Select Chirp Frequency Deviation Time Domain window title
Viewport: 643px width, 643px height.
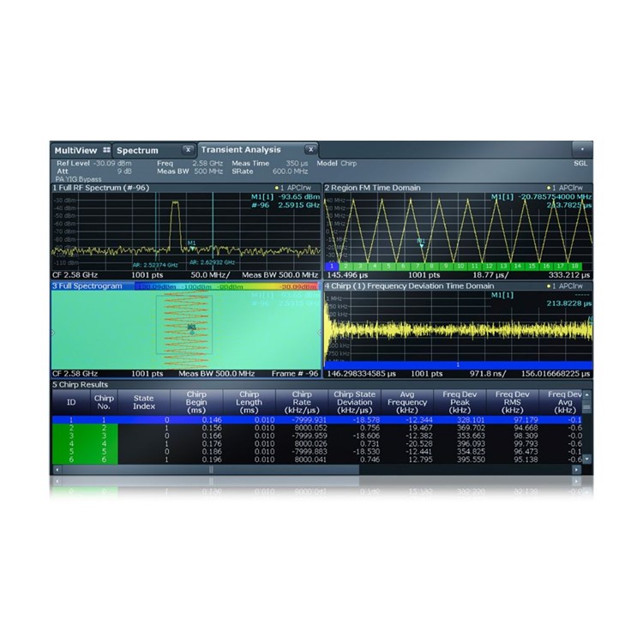coord(409,285)
